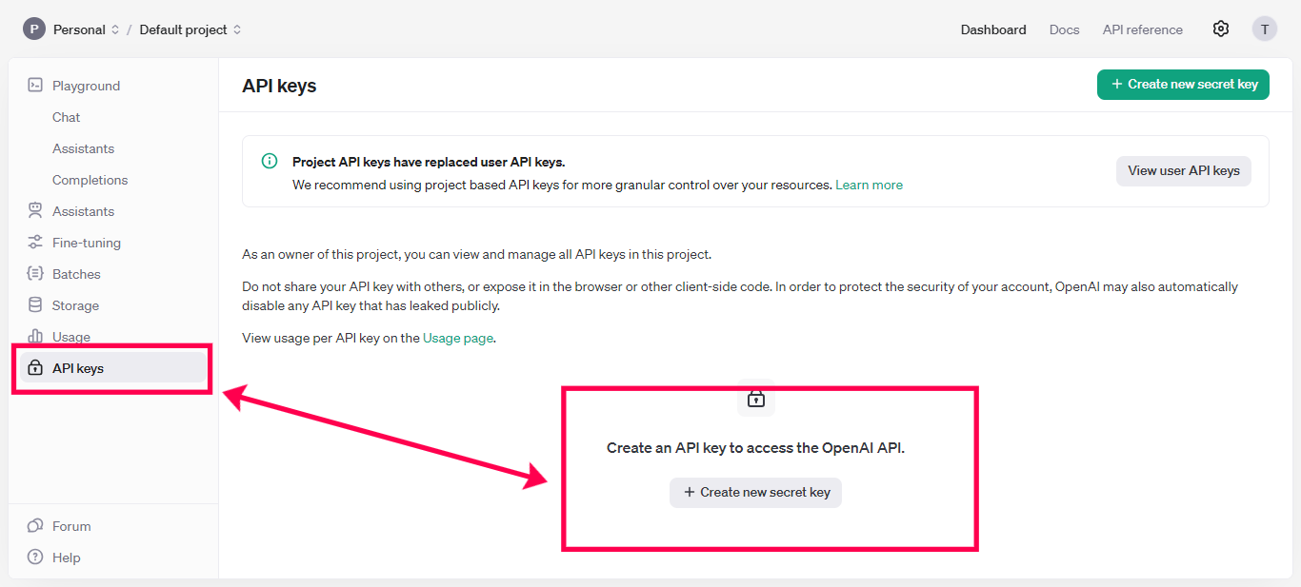Open the Learn more link
The height and width of the screenshot is (587, 1301).
click(x=869, y=185)
